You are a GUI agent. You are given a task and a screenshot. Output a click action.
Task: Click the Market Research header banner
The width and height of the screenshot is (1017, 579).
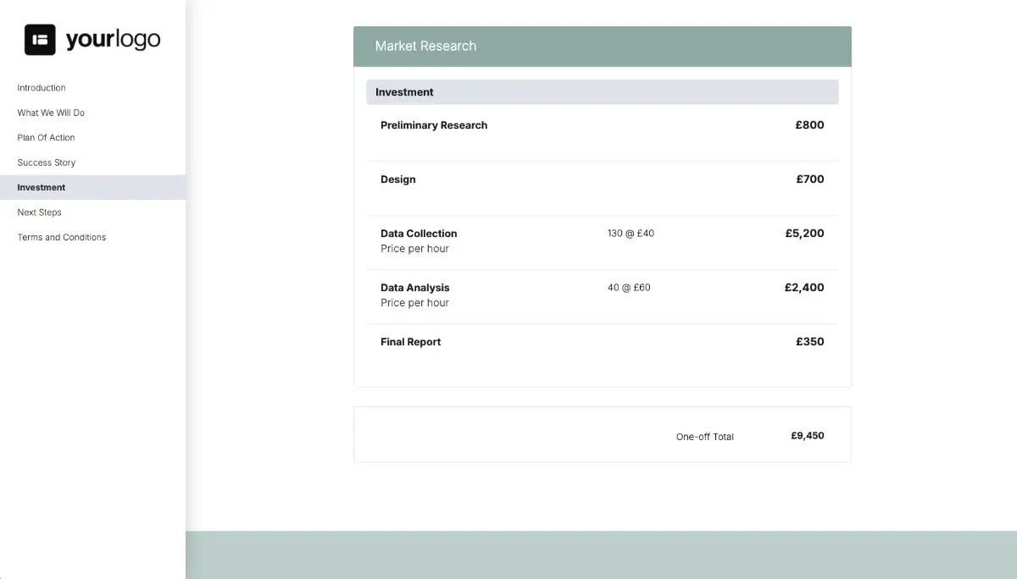602,47
